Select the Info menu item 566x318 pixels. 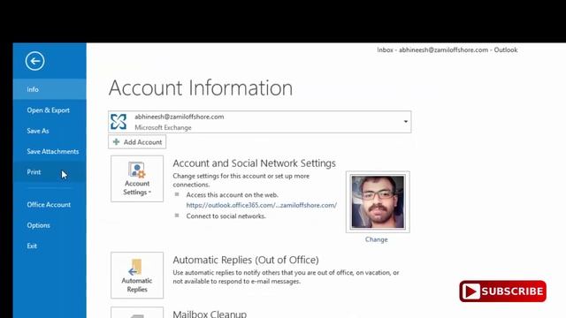(x=50, y=89)
